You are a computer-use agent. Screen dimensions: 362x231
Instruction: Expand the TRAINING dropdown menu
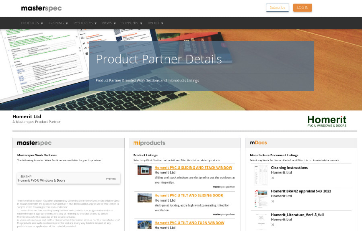point(58,23)
